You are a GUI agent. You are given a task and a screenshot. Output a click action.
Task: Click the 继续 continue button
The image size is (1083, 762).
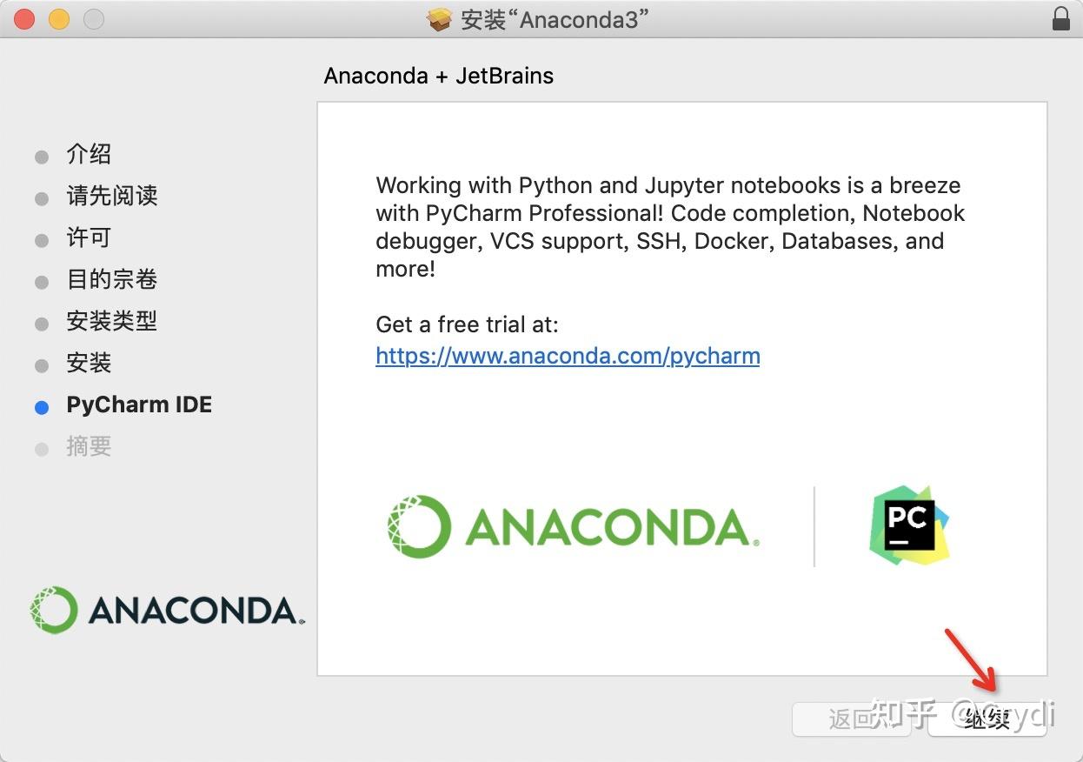[987, 719]
